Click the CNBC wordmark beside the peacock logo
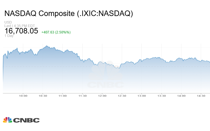The width and height of the screenshot is (210, 131). pos(26,120)
